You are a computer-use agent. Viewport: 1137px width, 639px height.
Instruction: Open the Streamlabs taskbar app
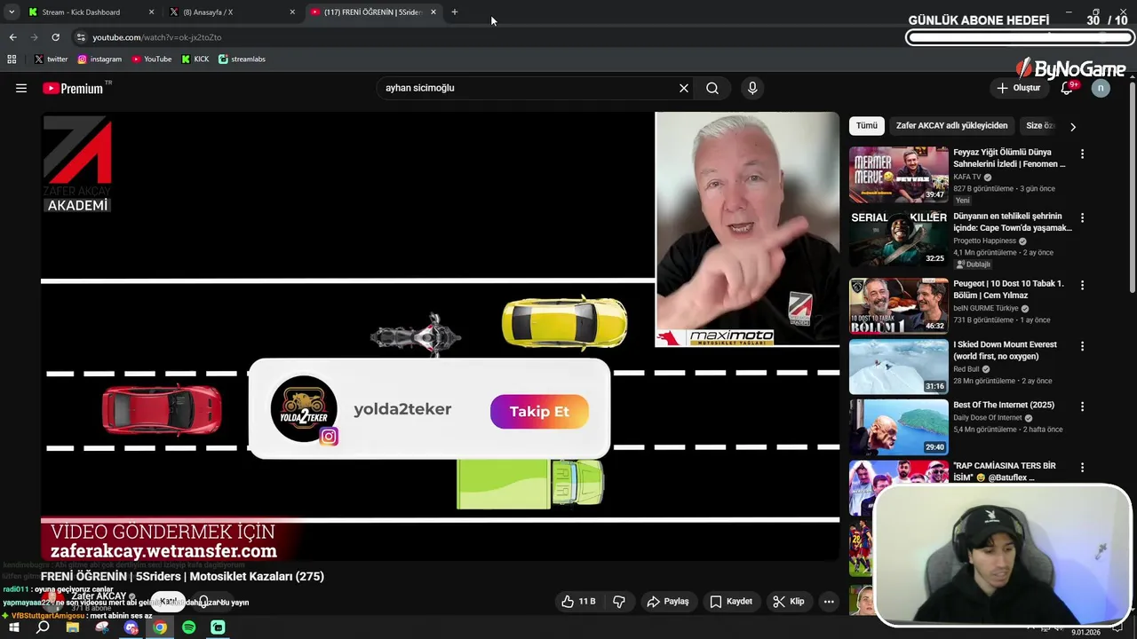pos(219,627)
